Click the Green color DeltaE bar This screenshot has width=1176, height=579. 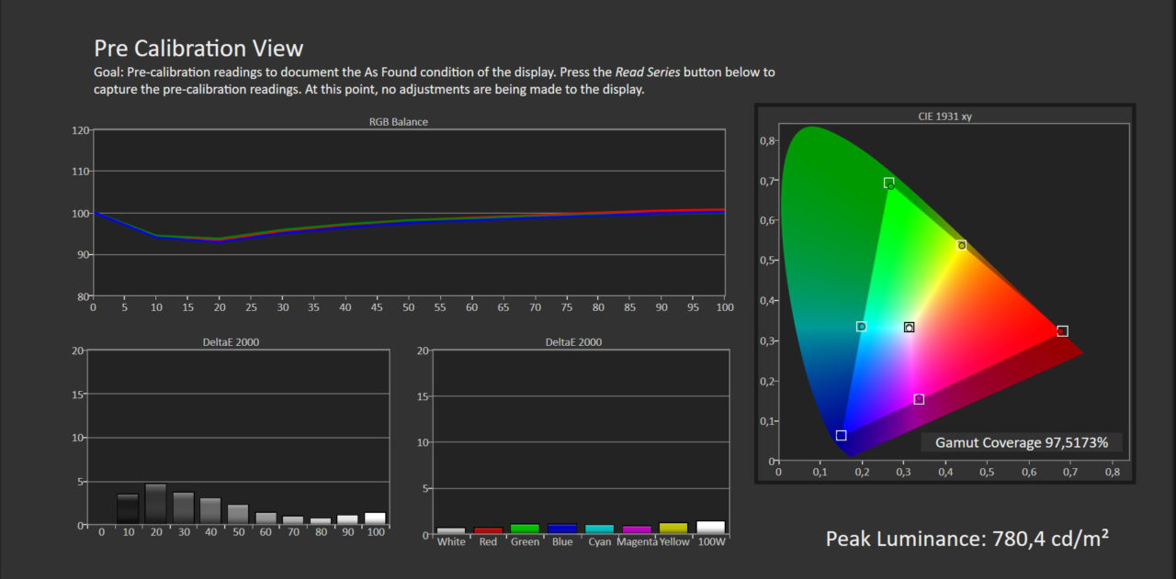coord(525,529)
